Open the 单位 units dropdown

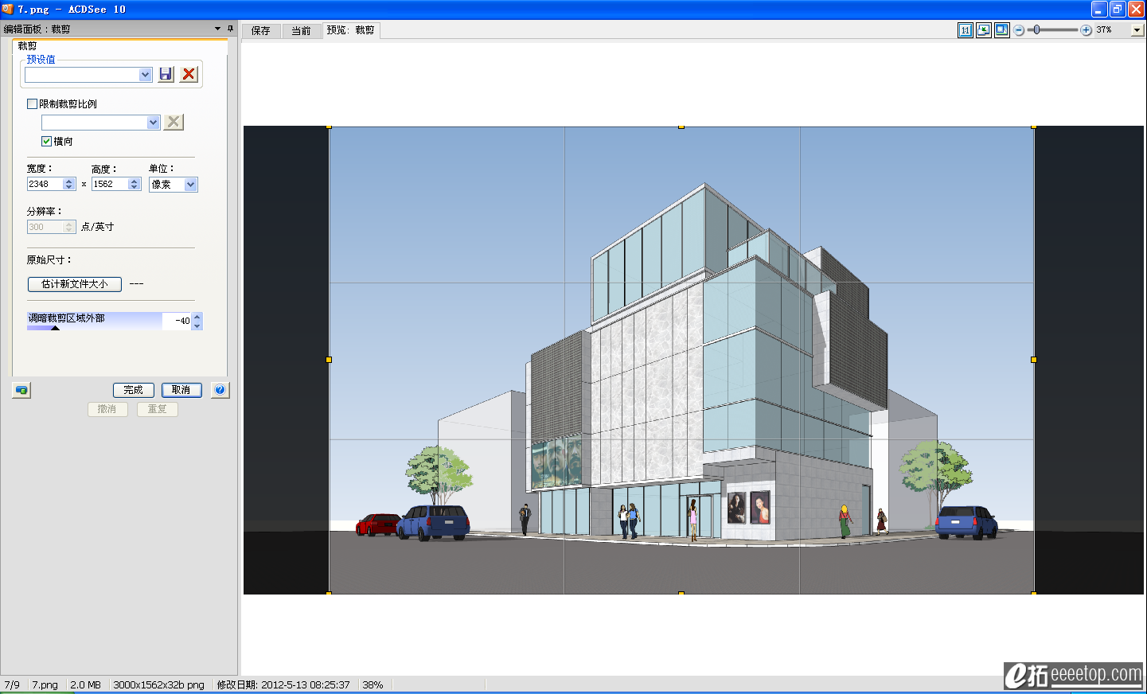tap(191, 185)
